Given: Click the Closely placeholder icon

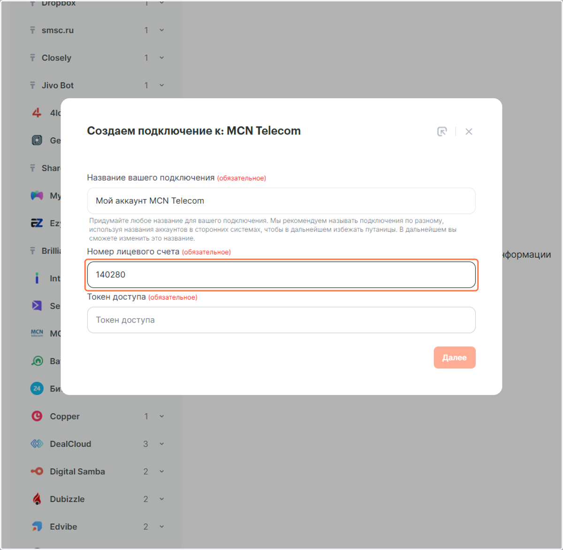Looking at the screenshot, I should pos(32,58).
